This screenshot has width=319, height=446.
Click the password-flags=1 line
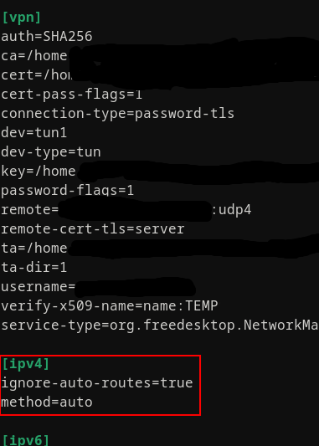coord(68,191)
